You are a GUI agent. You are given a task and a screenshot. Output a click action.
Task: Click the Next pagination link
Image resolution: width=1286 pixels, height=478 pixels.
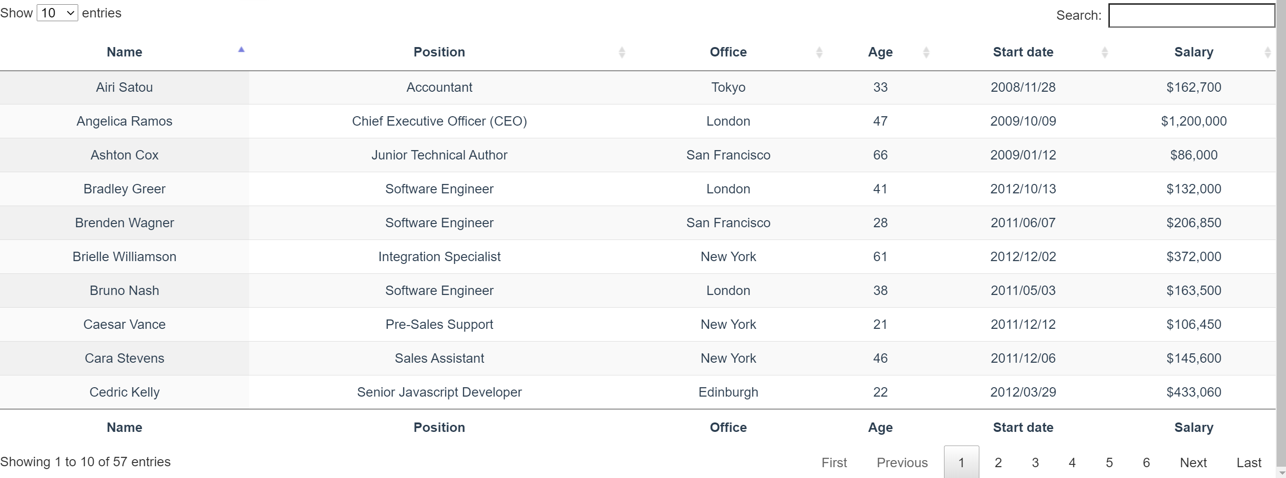tap(1193, 462)
